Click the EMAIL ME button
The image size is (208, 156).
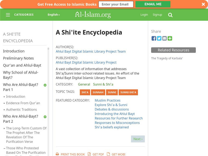coord(153,4)
